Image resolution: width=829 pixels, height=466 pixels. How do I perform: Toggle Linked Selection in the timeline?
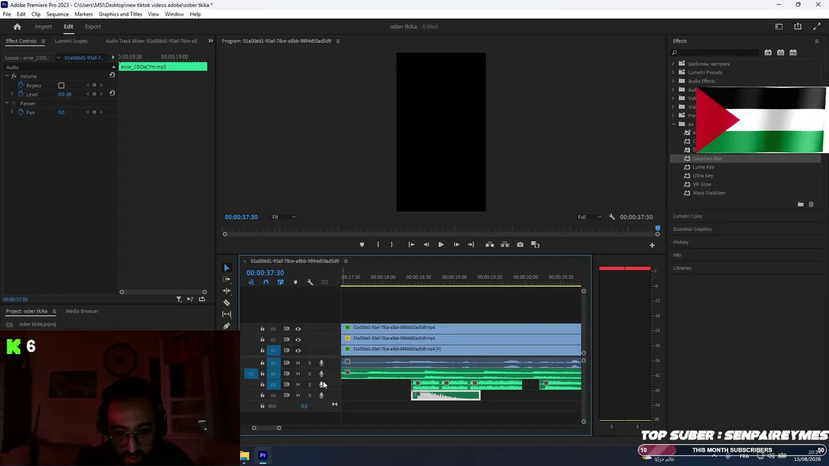point(280,282)
